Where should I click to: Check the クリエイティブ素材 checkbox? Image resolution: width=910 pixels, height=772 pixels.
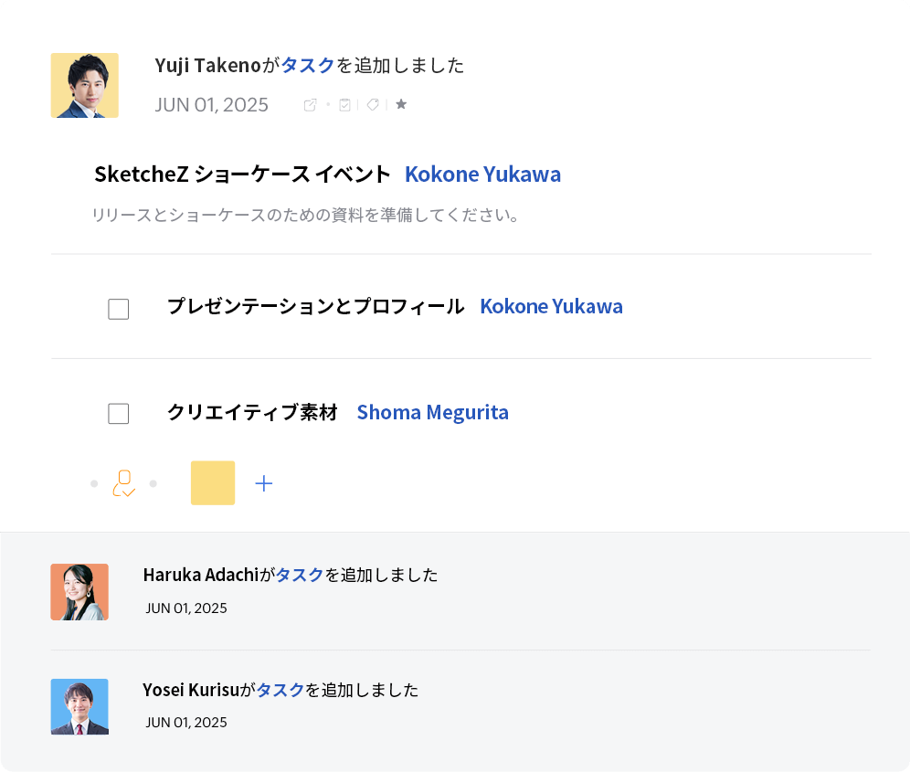(119, 414)
